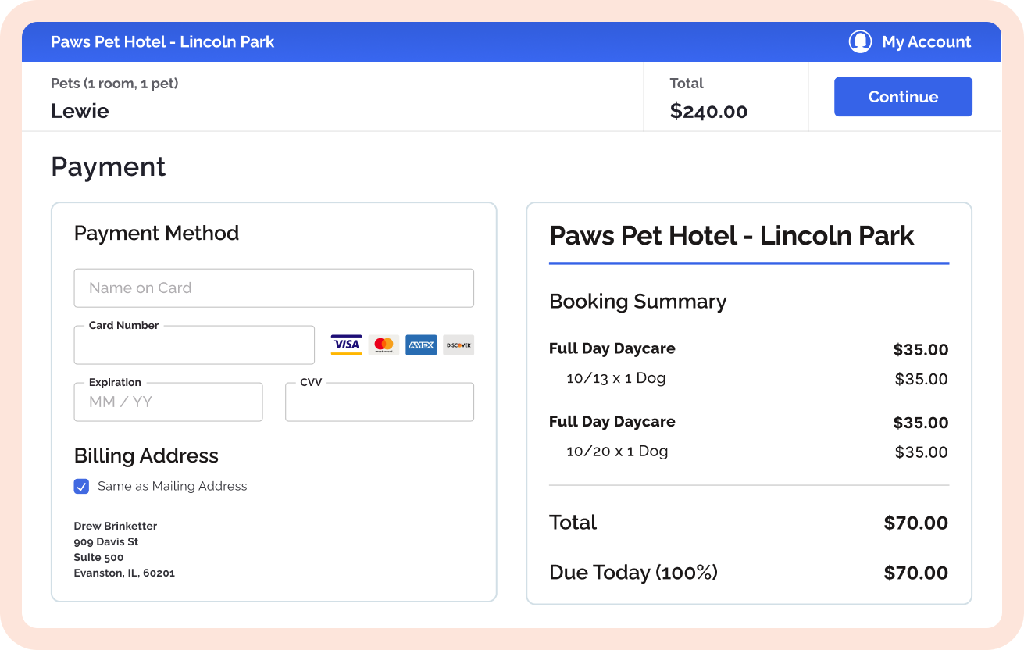1024x650 pixels.
Task: Focus the Name on Card field
Action: (x=274, y=287)
